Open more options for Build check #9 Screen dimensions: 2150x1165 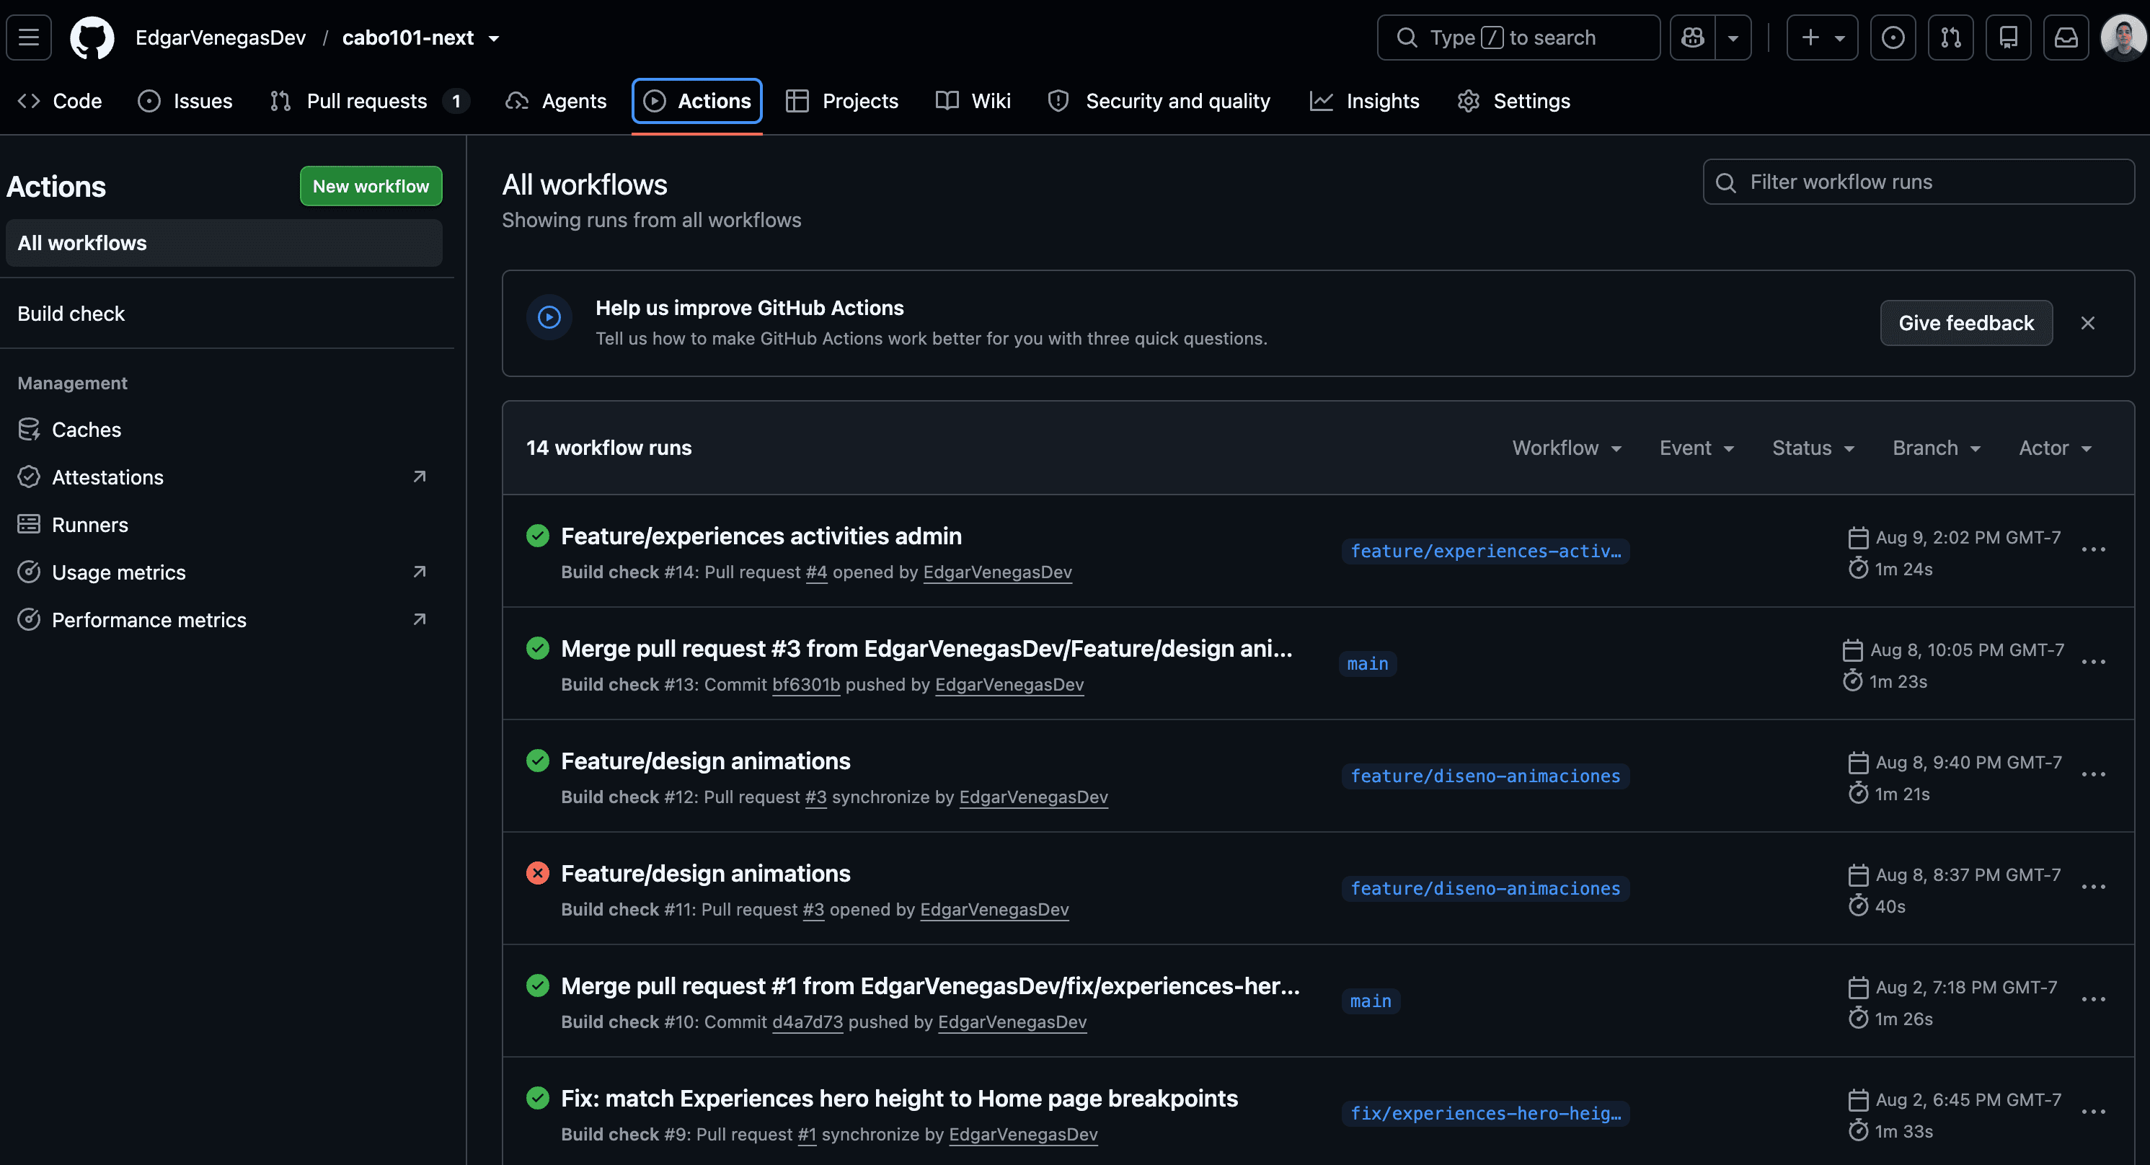pos(2093,1112)
